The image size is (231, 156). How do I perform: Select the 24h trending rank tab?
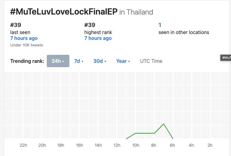58,61
